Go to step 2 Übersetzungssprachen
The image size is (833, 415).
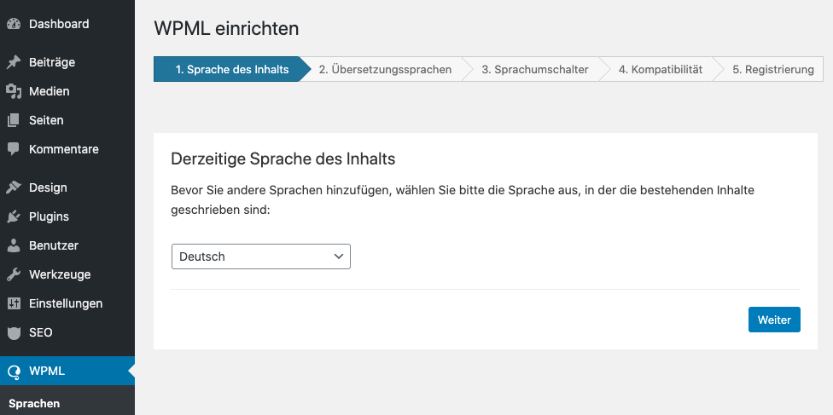385,70
